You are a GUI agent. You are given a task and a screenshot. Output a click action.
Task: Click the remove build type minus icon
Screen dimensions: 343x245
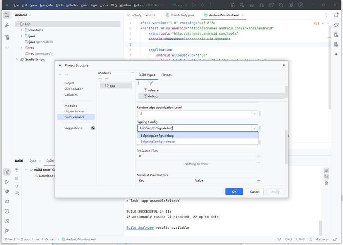[x=145, y=83]
